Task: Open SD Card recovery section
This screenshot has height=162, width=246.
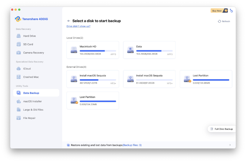Action: click(x=36, y=44)
